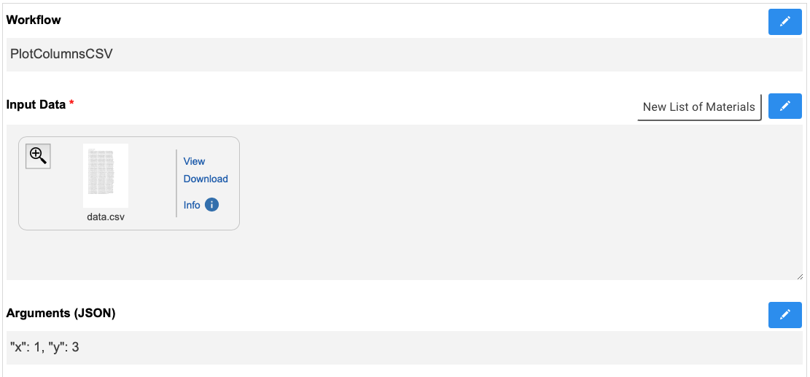The image size is (810, 377).
Task: Click the data.csv file name label
Action: click(x=106, y=217)
